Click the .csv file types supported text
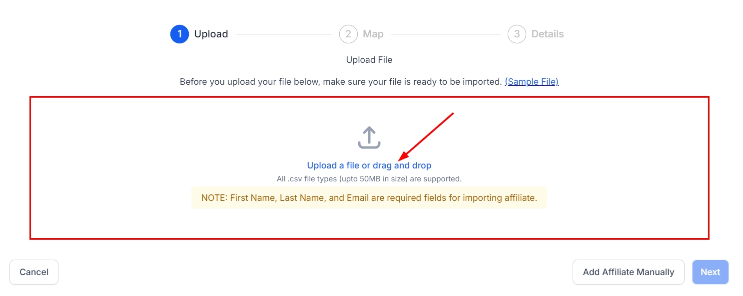Viewport: 743px width, 296px height. point(369,178)
